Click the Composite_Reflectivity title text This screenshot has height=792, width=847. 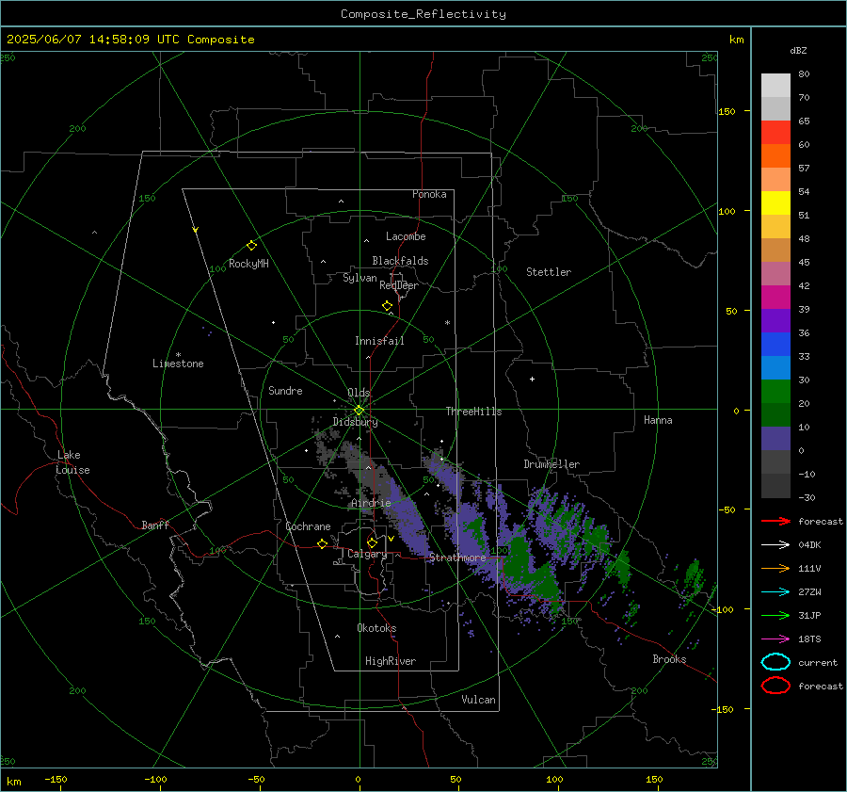point(423,14)
